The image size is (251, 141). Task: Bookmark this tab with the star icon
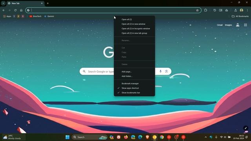(197, 10)
